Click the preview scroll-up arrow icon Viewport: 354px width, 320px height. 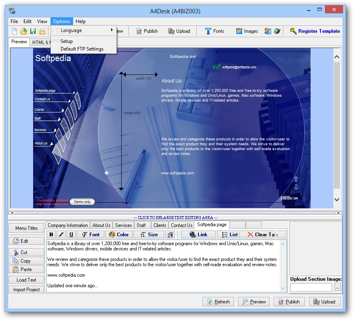coord(296,179)
